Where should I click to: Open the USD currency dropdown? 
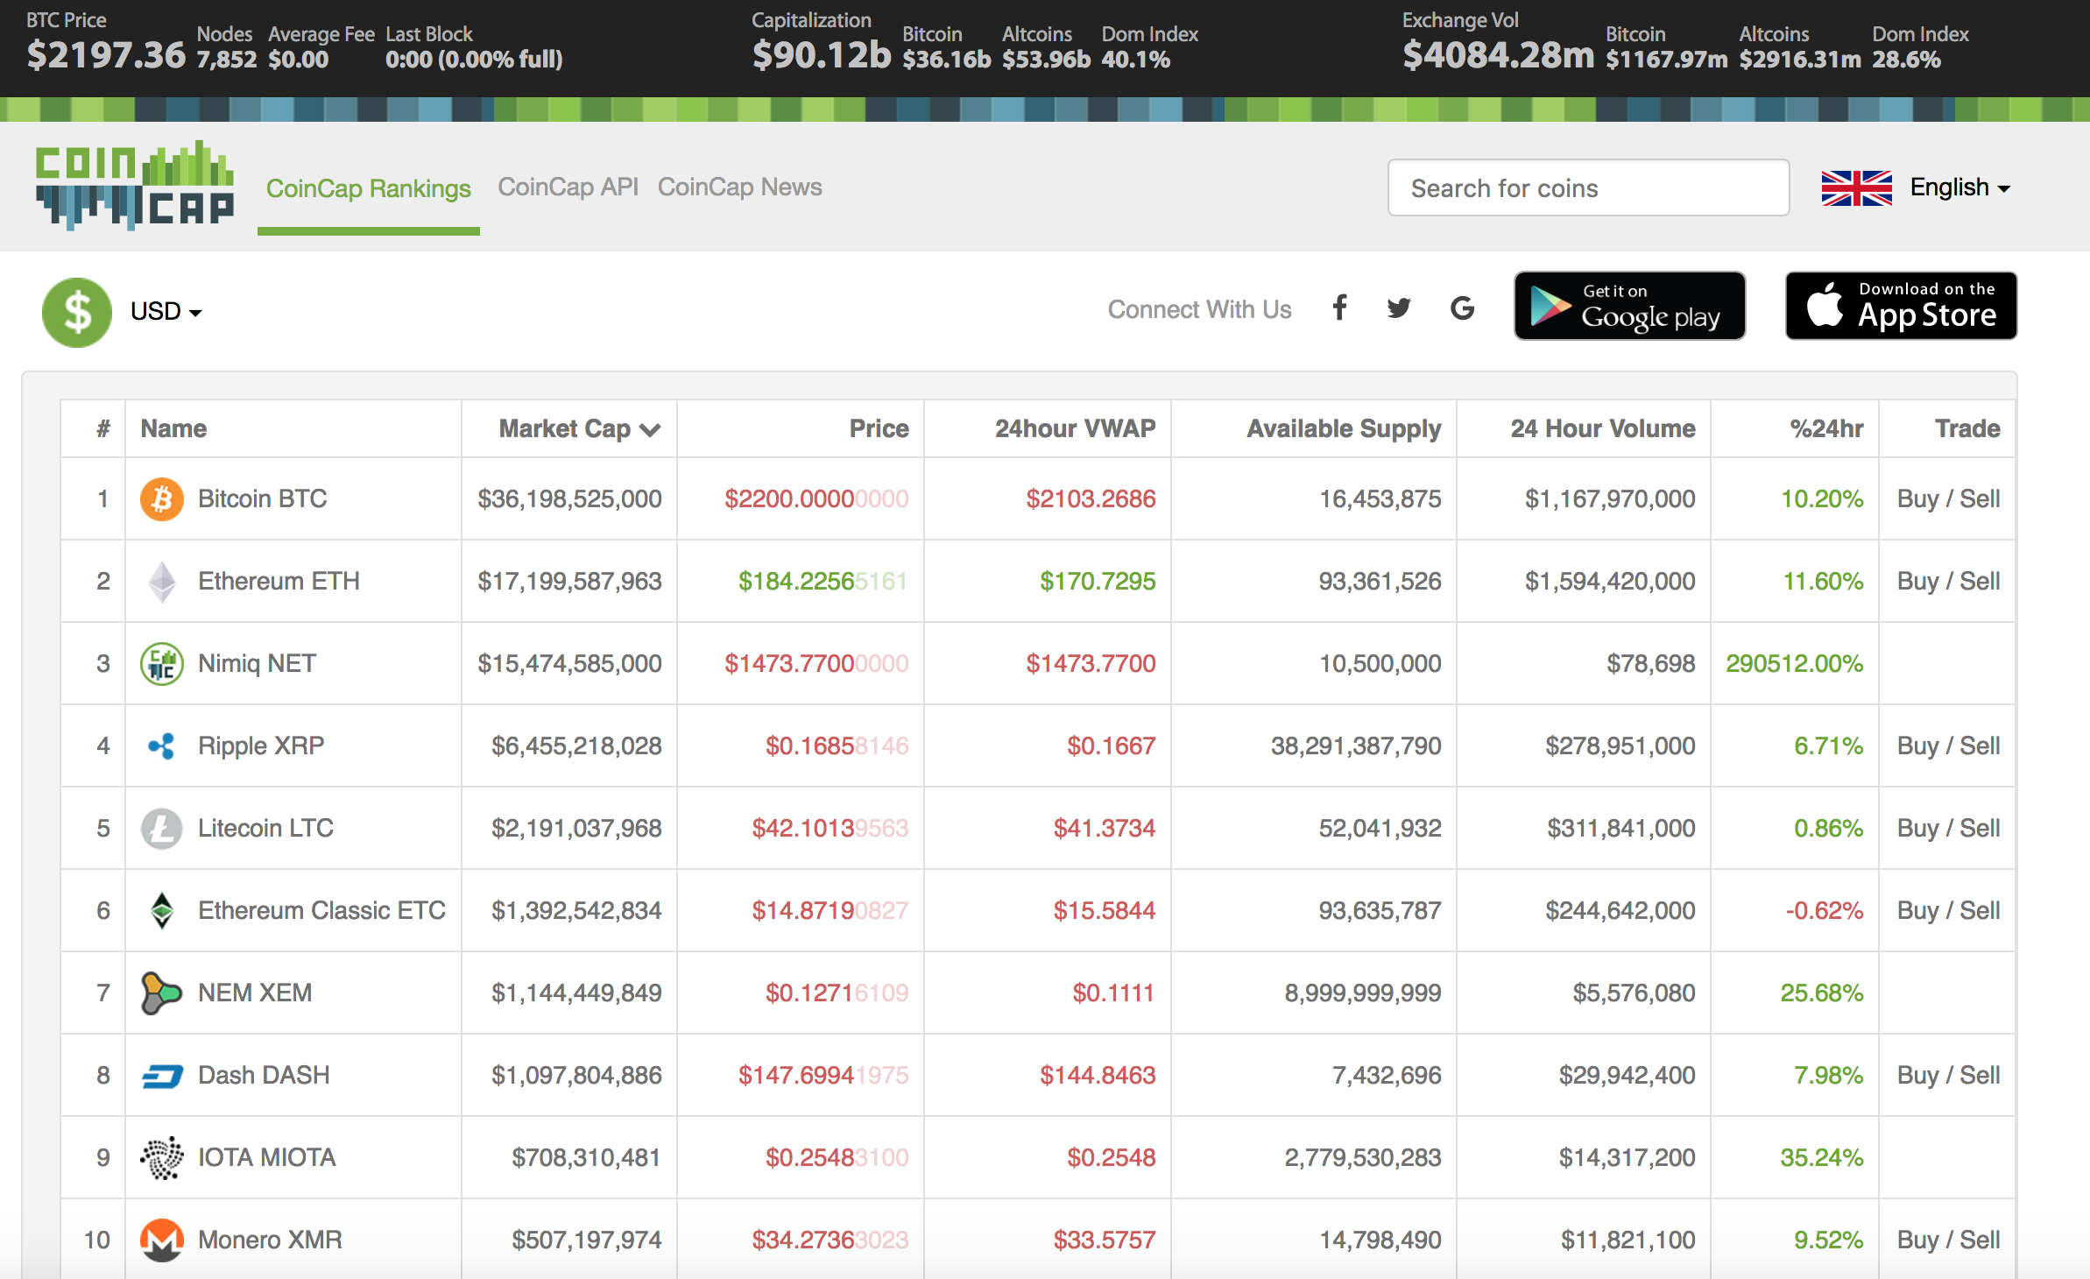(166, 312)
